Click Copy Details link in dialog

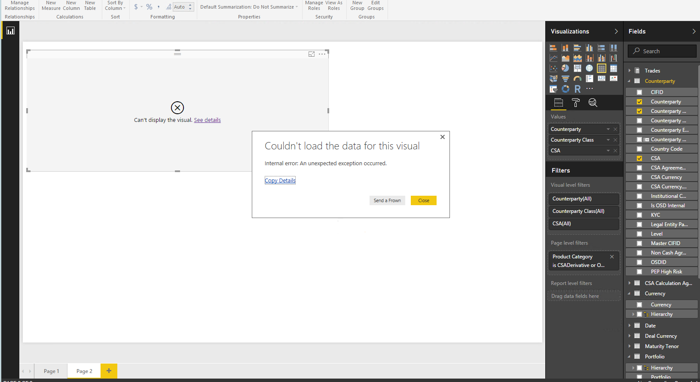[x=280, y=181]
